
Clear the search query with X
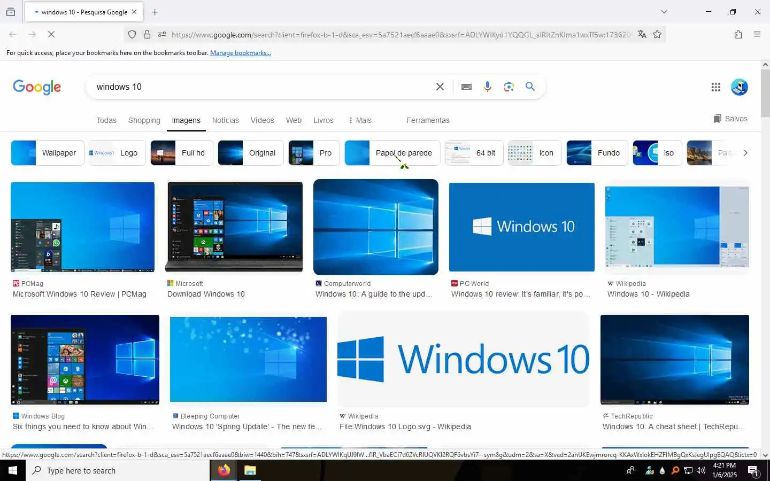[440, 87]
